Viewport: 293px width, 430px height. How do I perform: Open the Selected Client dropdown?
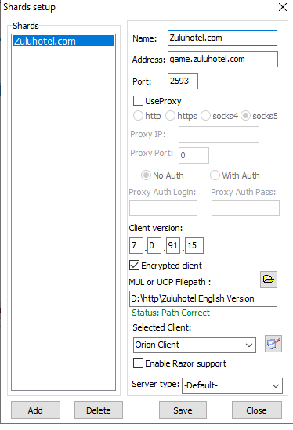coord(194,345)
